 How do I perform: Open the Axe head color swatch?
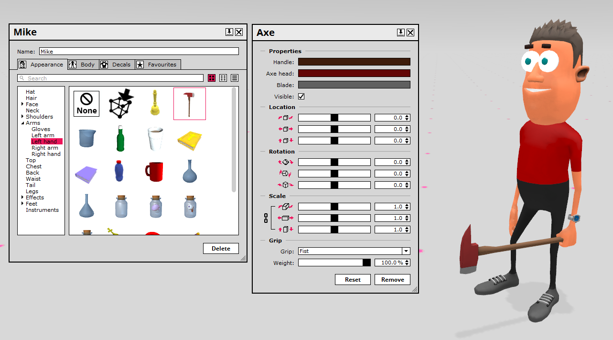[x=354, y=73]
